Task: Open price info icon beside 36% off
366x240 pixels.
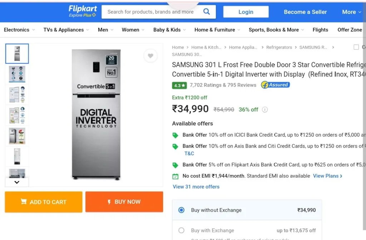Action: click(265, 109)
